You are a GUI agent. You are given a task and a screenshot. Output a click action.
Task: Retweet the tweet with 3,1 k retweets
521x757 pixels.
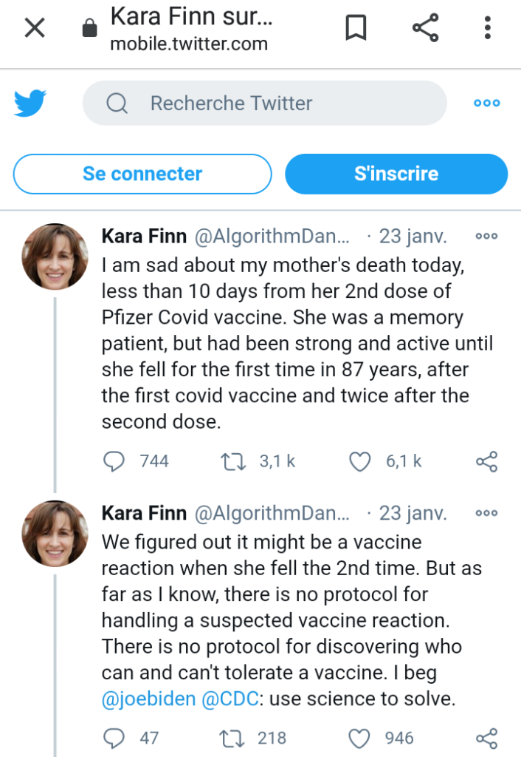[x=232, y=462]
